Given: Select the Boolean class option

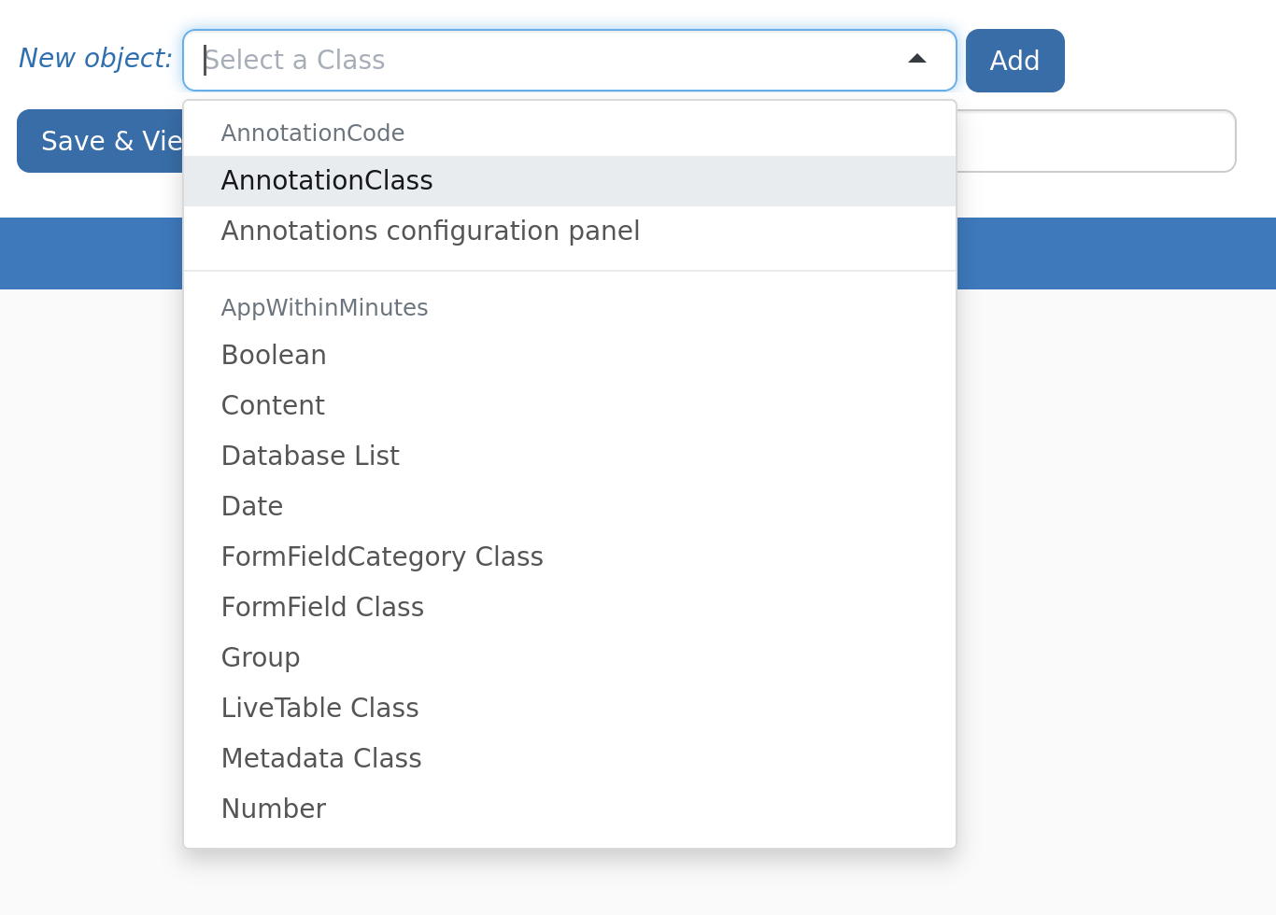Looking at the screenshot, I should point(570,356).
